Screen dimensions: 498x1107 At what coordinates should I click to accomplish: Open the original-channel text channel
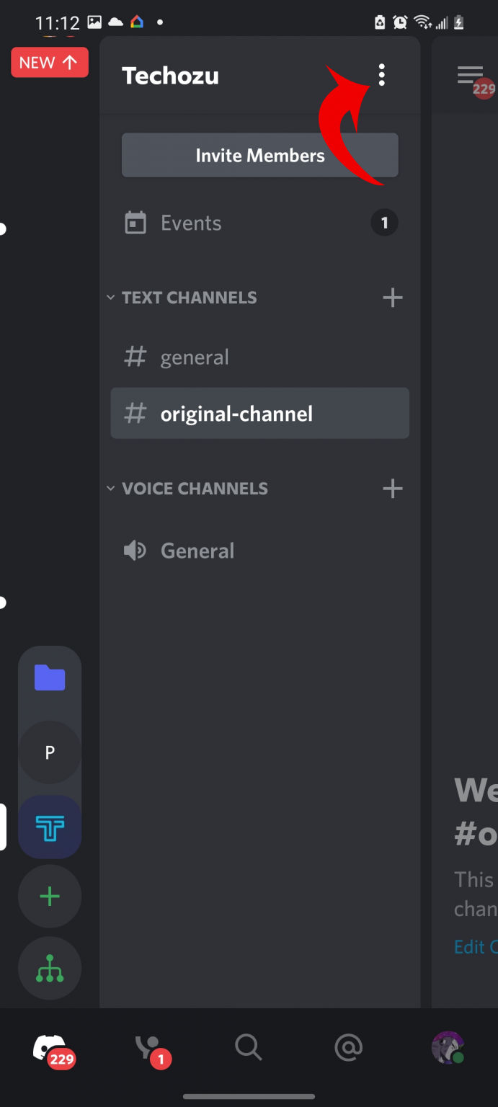[x=236, y=413]
